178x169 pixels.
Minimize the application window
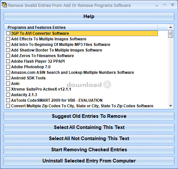(x=157, y=5)
